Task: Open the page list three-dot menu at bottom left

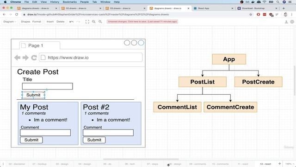Action: point(3,164)
